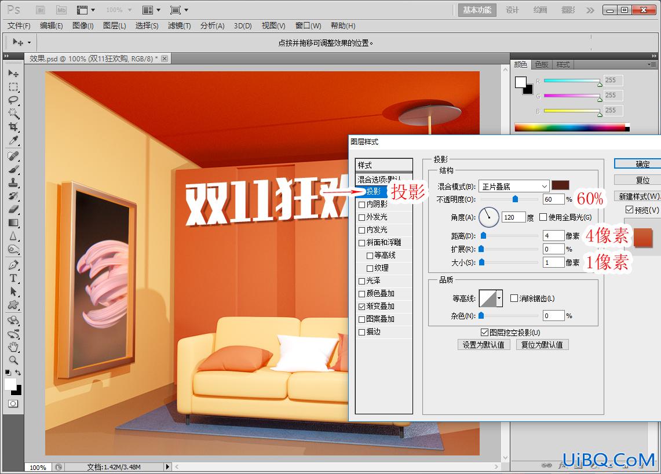
Task: Adjust the 不透明度 opacity slider
Action: [x=515, y=199]
